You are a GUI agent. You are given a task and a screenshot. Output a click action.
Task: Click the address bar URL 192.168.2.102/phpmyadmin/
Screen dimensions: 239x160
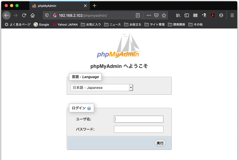[x=83, y=15]
